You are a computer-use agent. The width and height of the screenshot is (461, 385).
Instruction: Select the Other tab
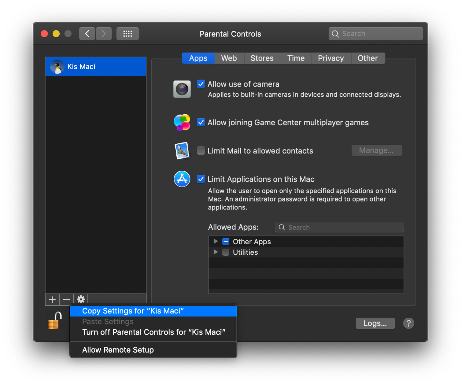[368, 58]
